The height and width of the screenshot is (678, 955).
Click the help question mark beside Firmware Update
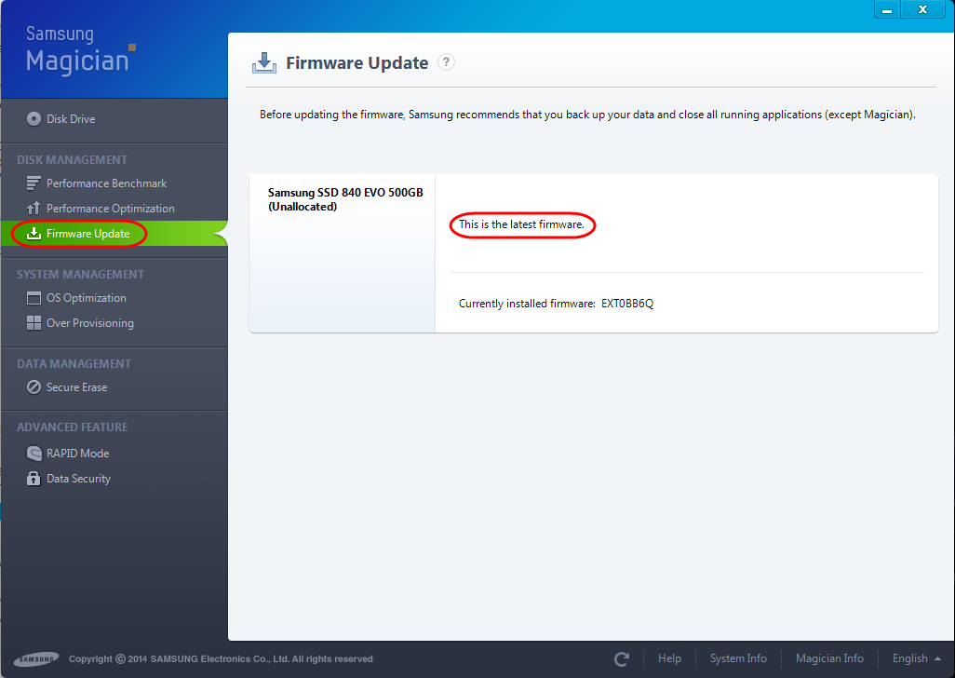(x=447, y=62)
